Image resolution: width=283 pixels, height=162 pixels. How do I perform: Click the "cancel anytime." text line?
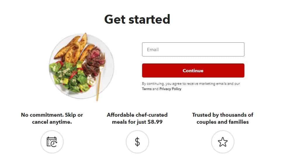point(52,122)
